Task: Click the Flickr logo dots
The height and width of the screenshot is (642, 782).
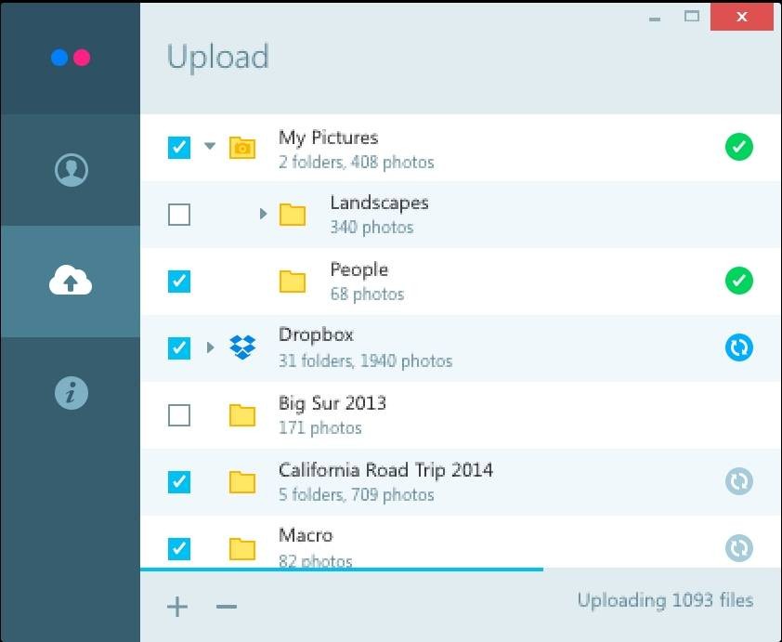Action: [x=71, y=58]
